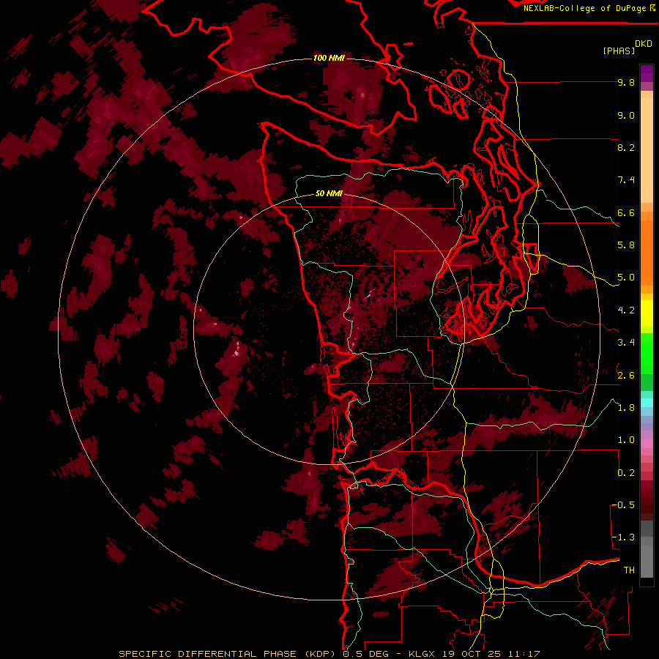Screen dimensions: 659x659
Task: Pick the cyan segment of the color bar
Action: [647, 402]
